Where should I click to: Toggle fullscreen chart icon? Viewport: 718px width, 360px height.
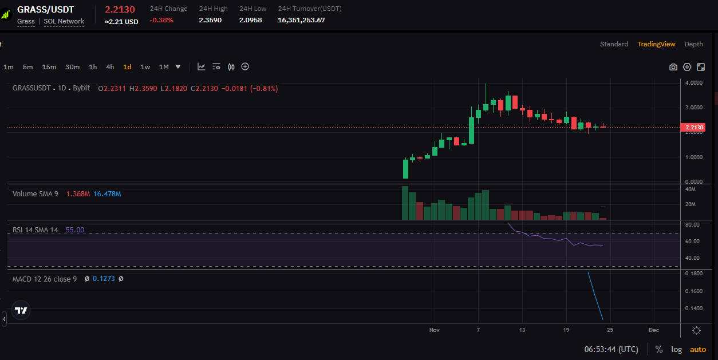[x=701, y=67]
